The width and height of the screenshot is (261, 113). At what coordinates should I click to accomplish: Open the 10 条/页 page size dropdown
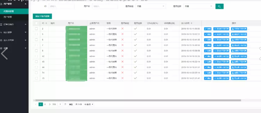click(x=88, y=104)
